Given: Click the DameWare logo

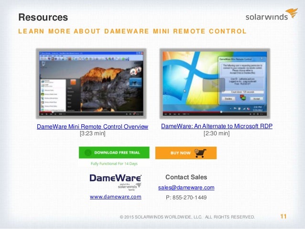Looking at the screenshot, I should [x=116, y=182].
